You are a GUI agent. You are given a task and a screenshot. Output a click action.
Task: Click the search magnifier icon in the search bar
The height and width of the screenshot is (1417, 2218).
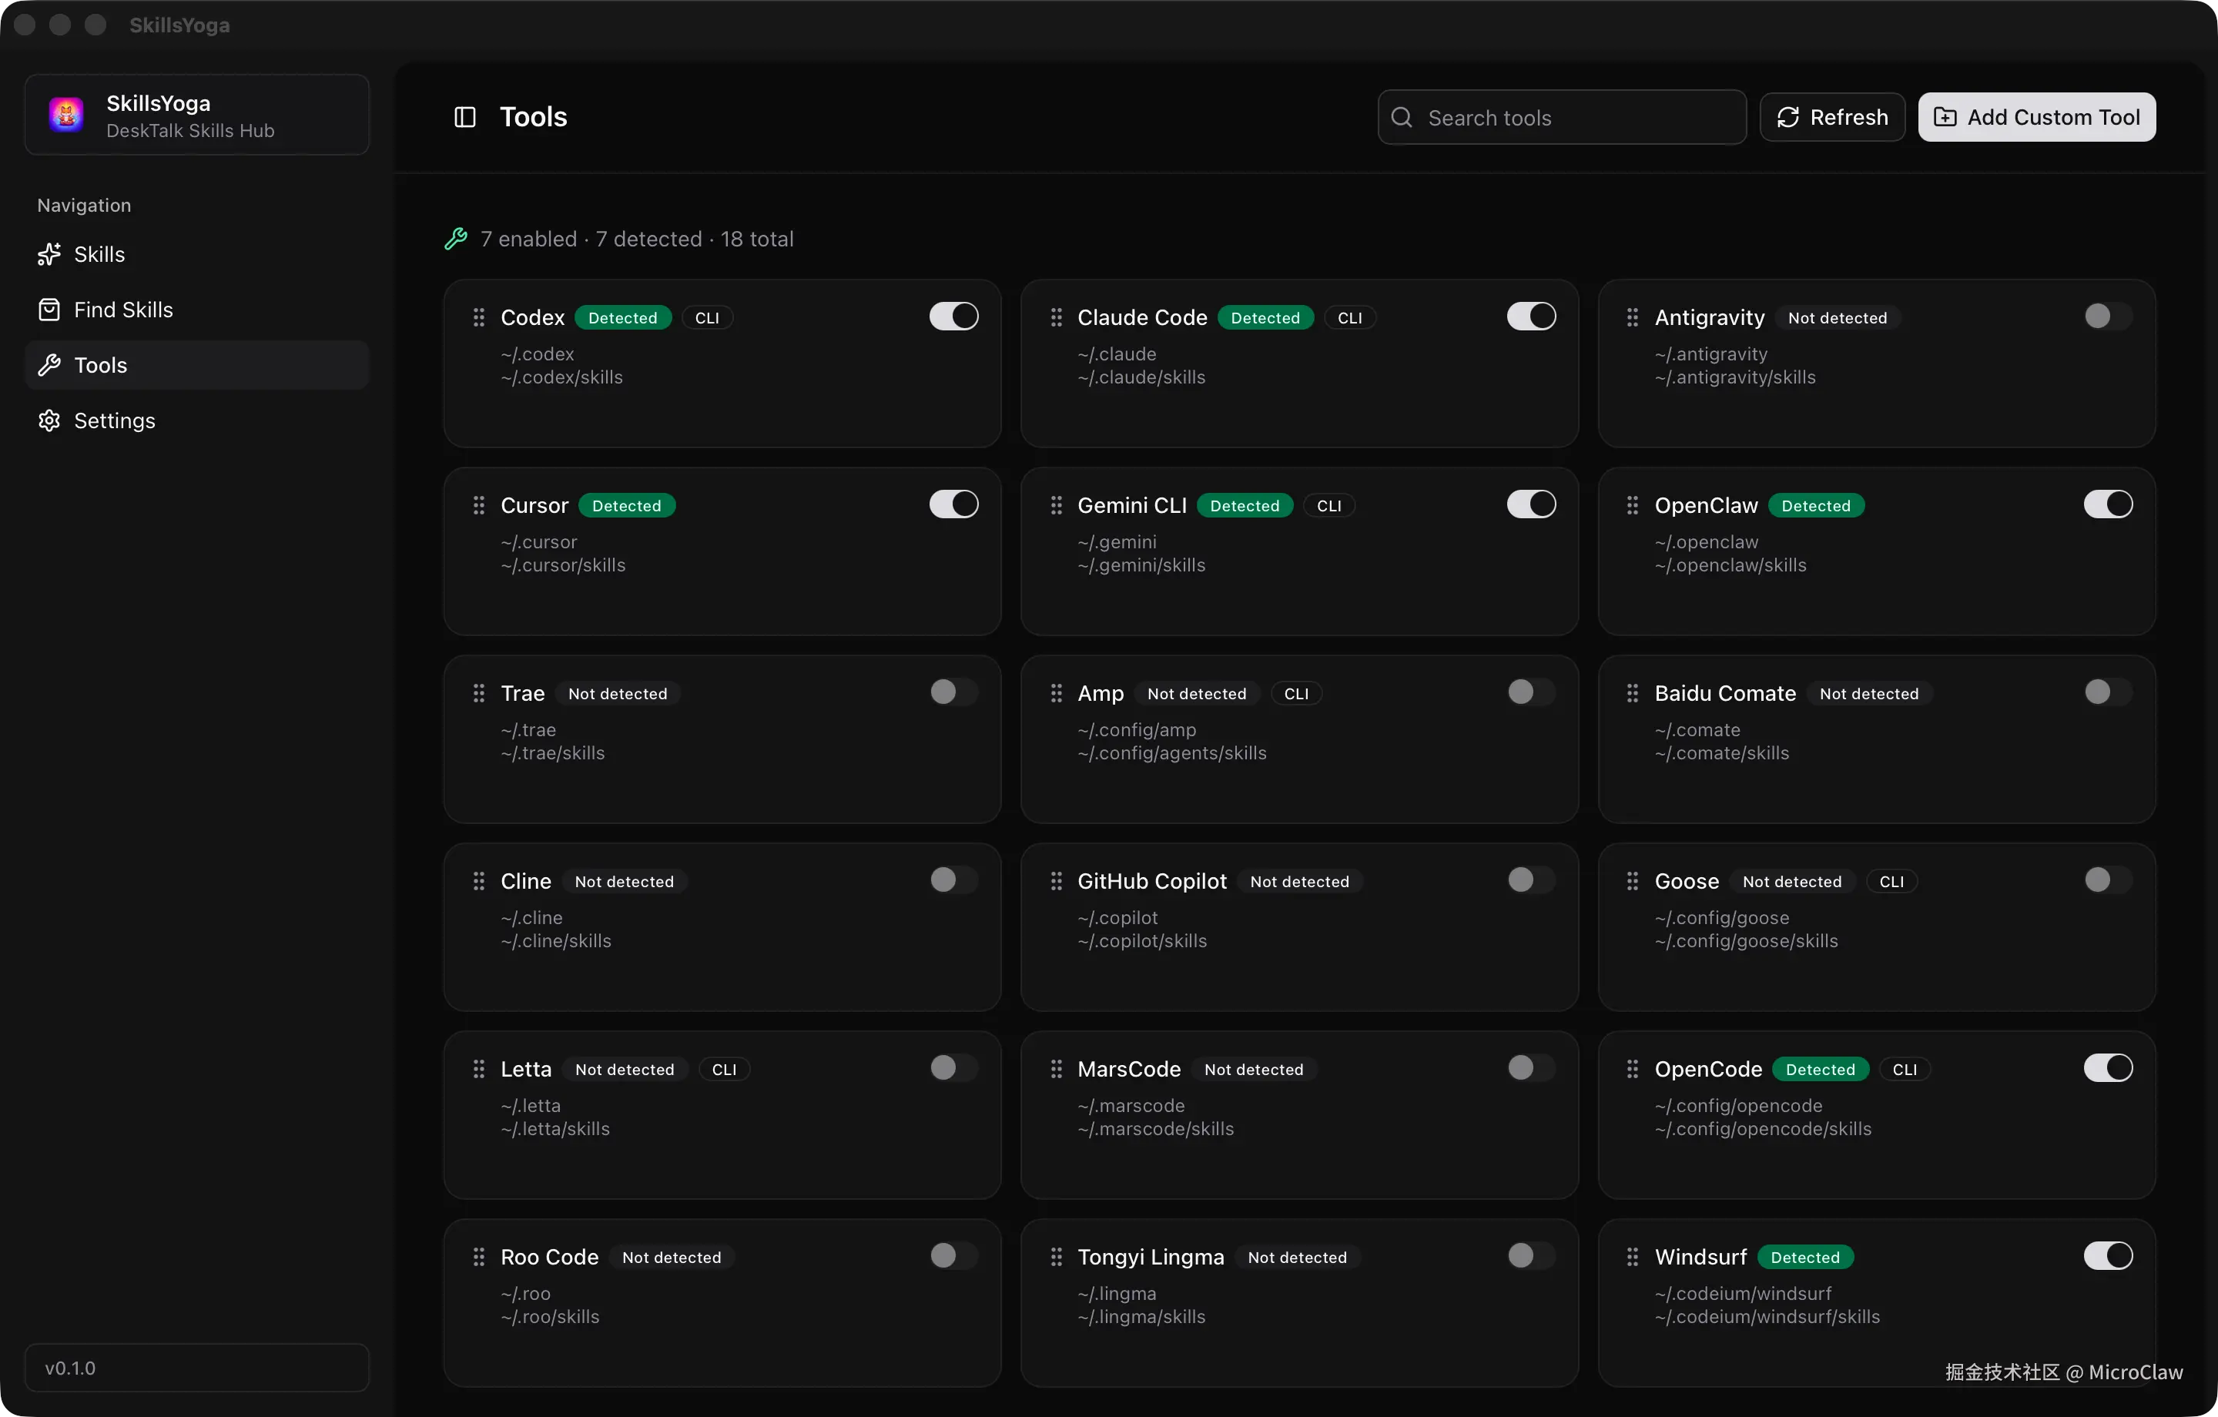[1403, 117]
